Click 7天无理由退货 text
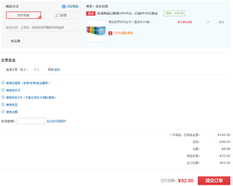233x186 pixels. coord(123,33)
